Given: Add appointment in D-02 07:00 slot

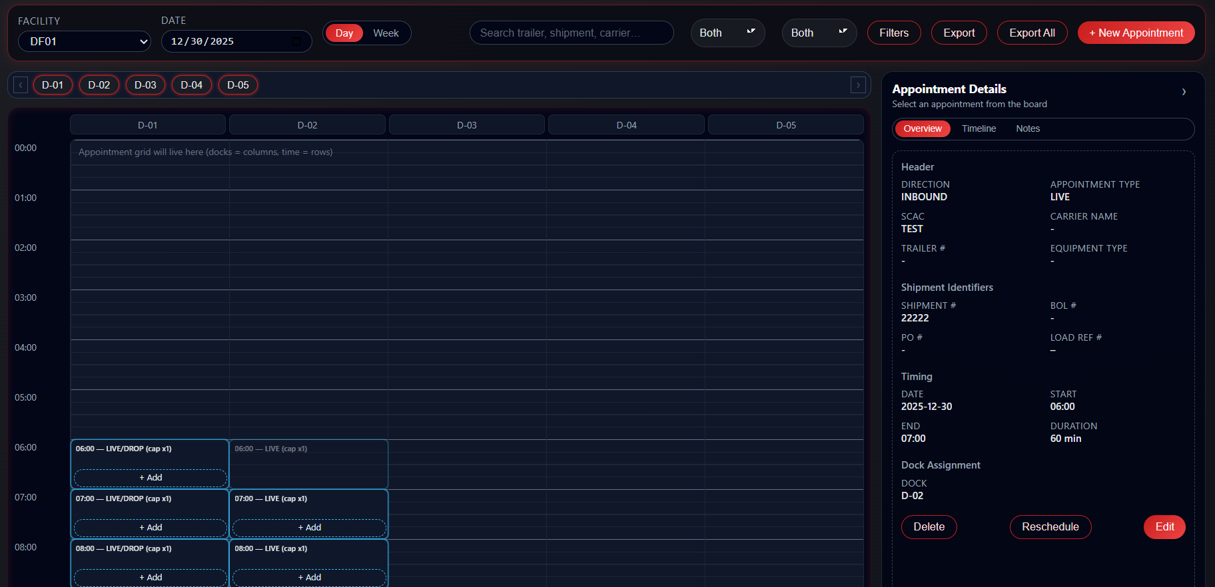Looking at the screenshot, I should coord(309,528).
